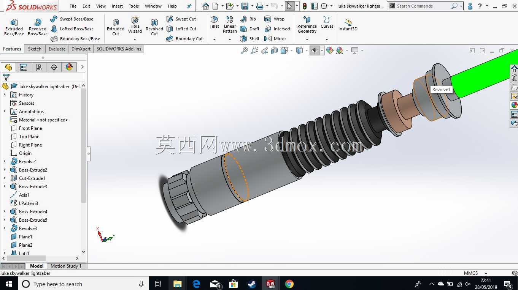Activate the Extruded Cut tool

[x=116, y=27]
